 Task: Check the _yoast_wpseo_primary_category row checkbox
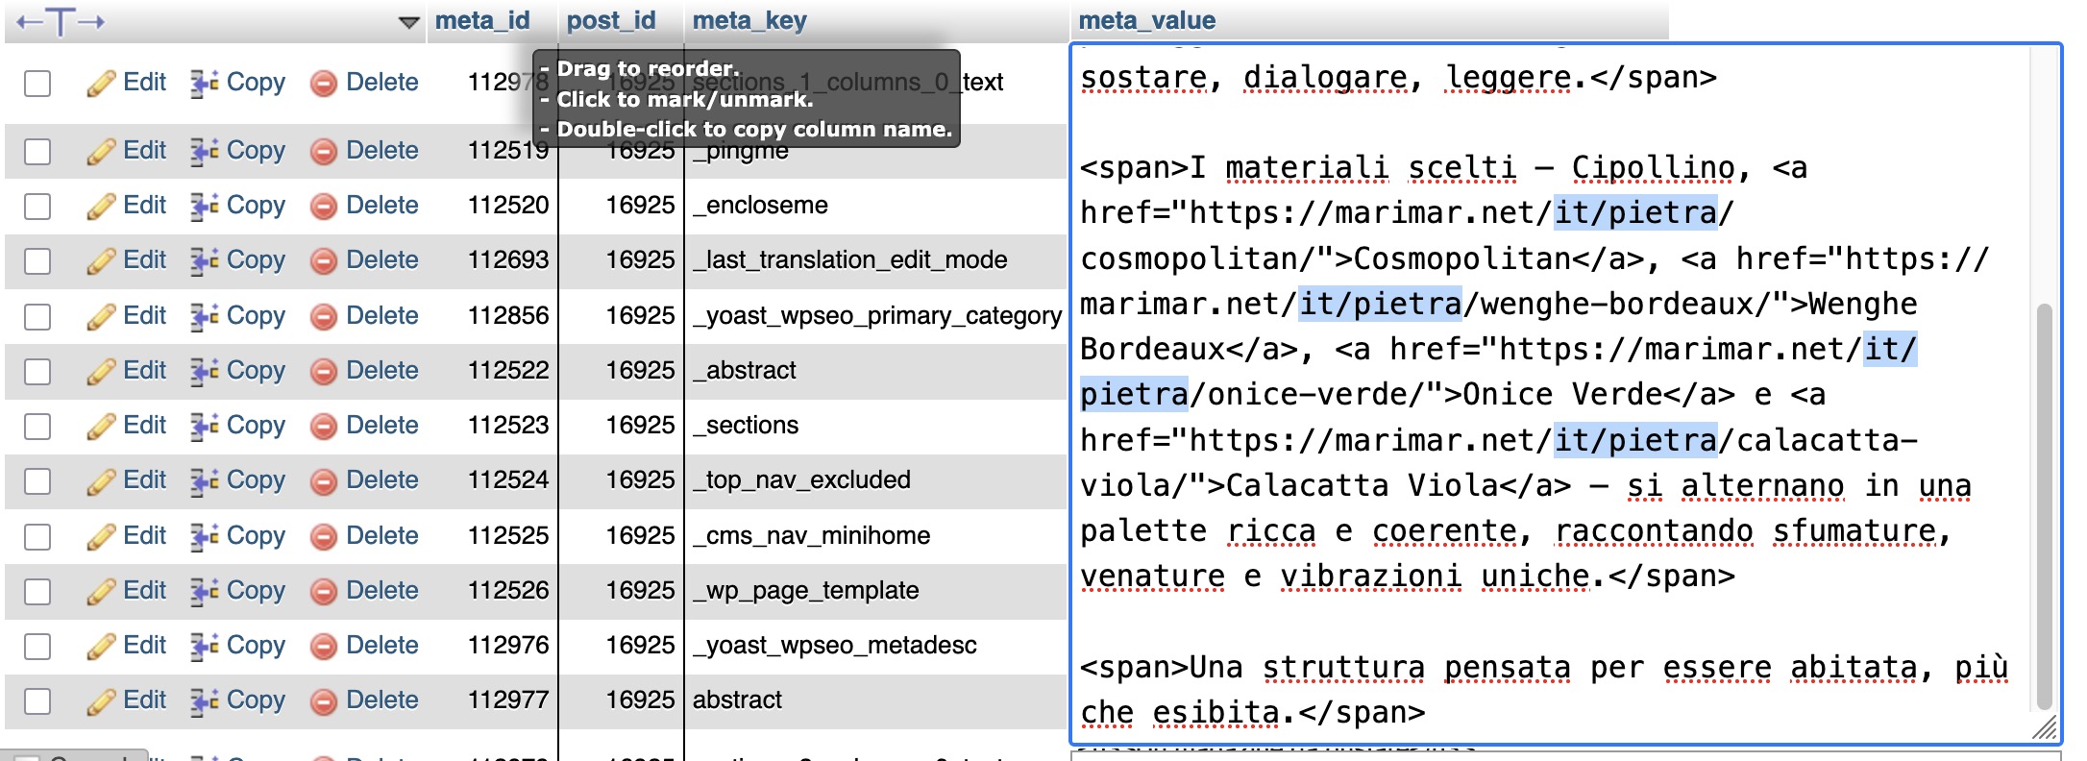coord(37,317)
